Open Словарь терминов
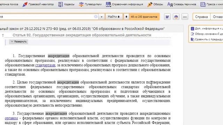223x125 pixels. point(182,5)
